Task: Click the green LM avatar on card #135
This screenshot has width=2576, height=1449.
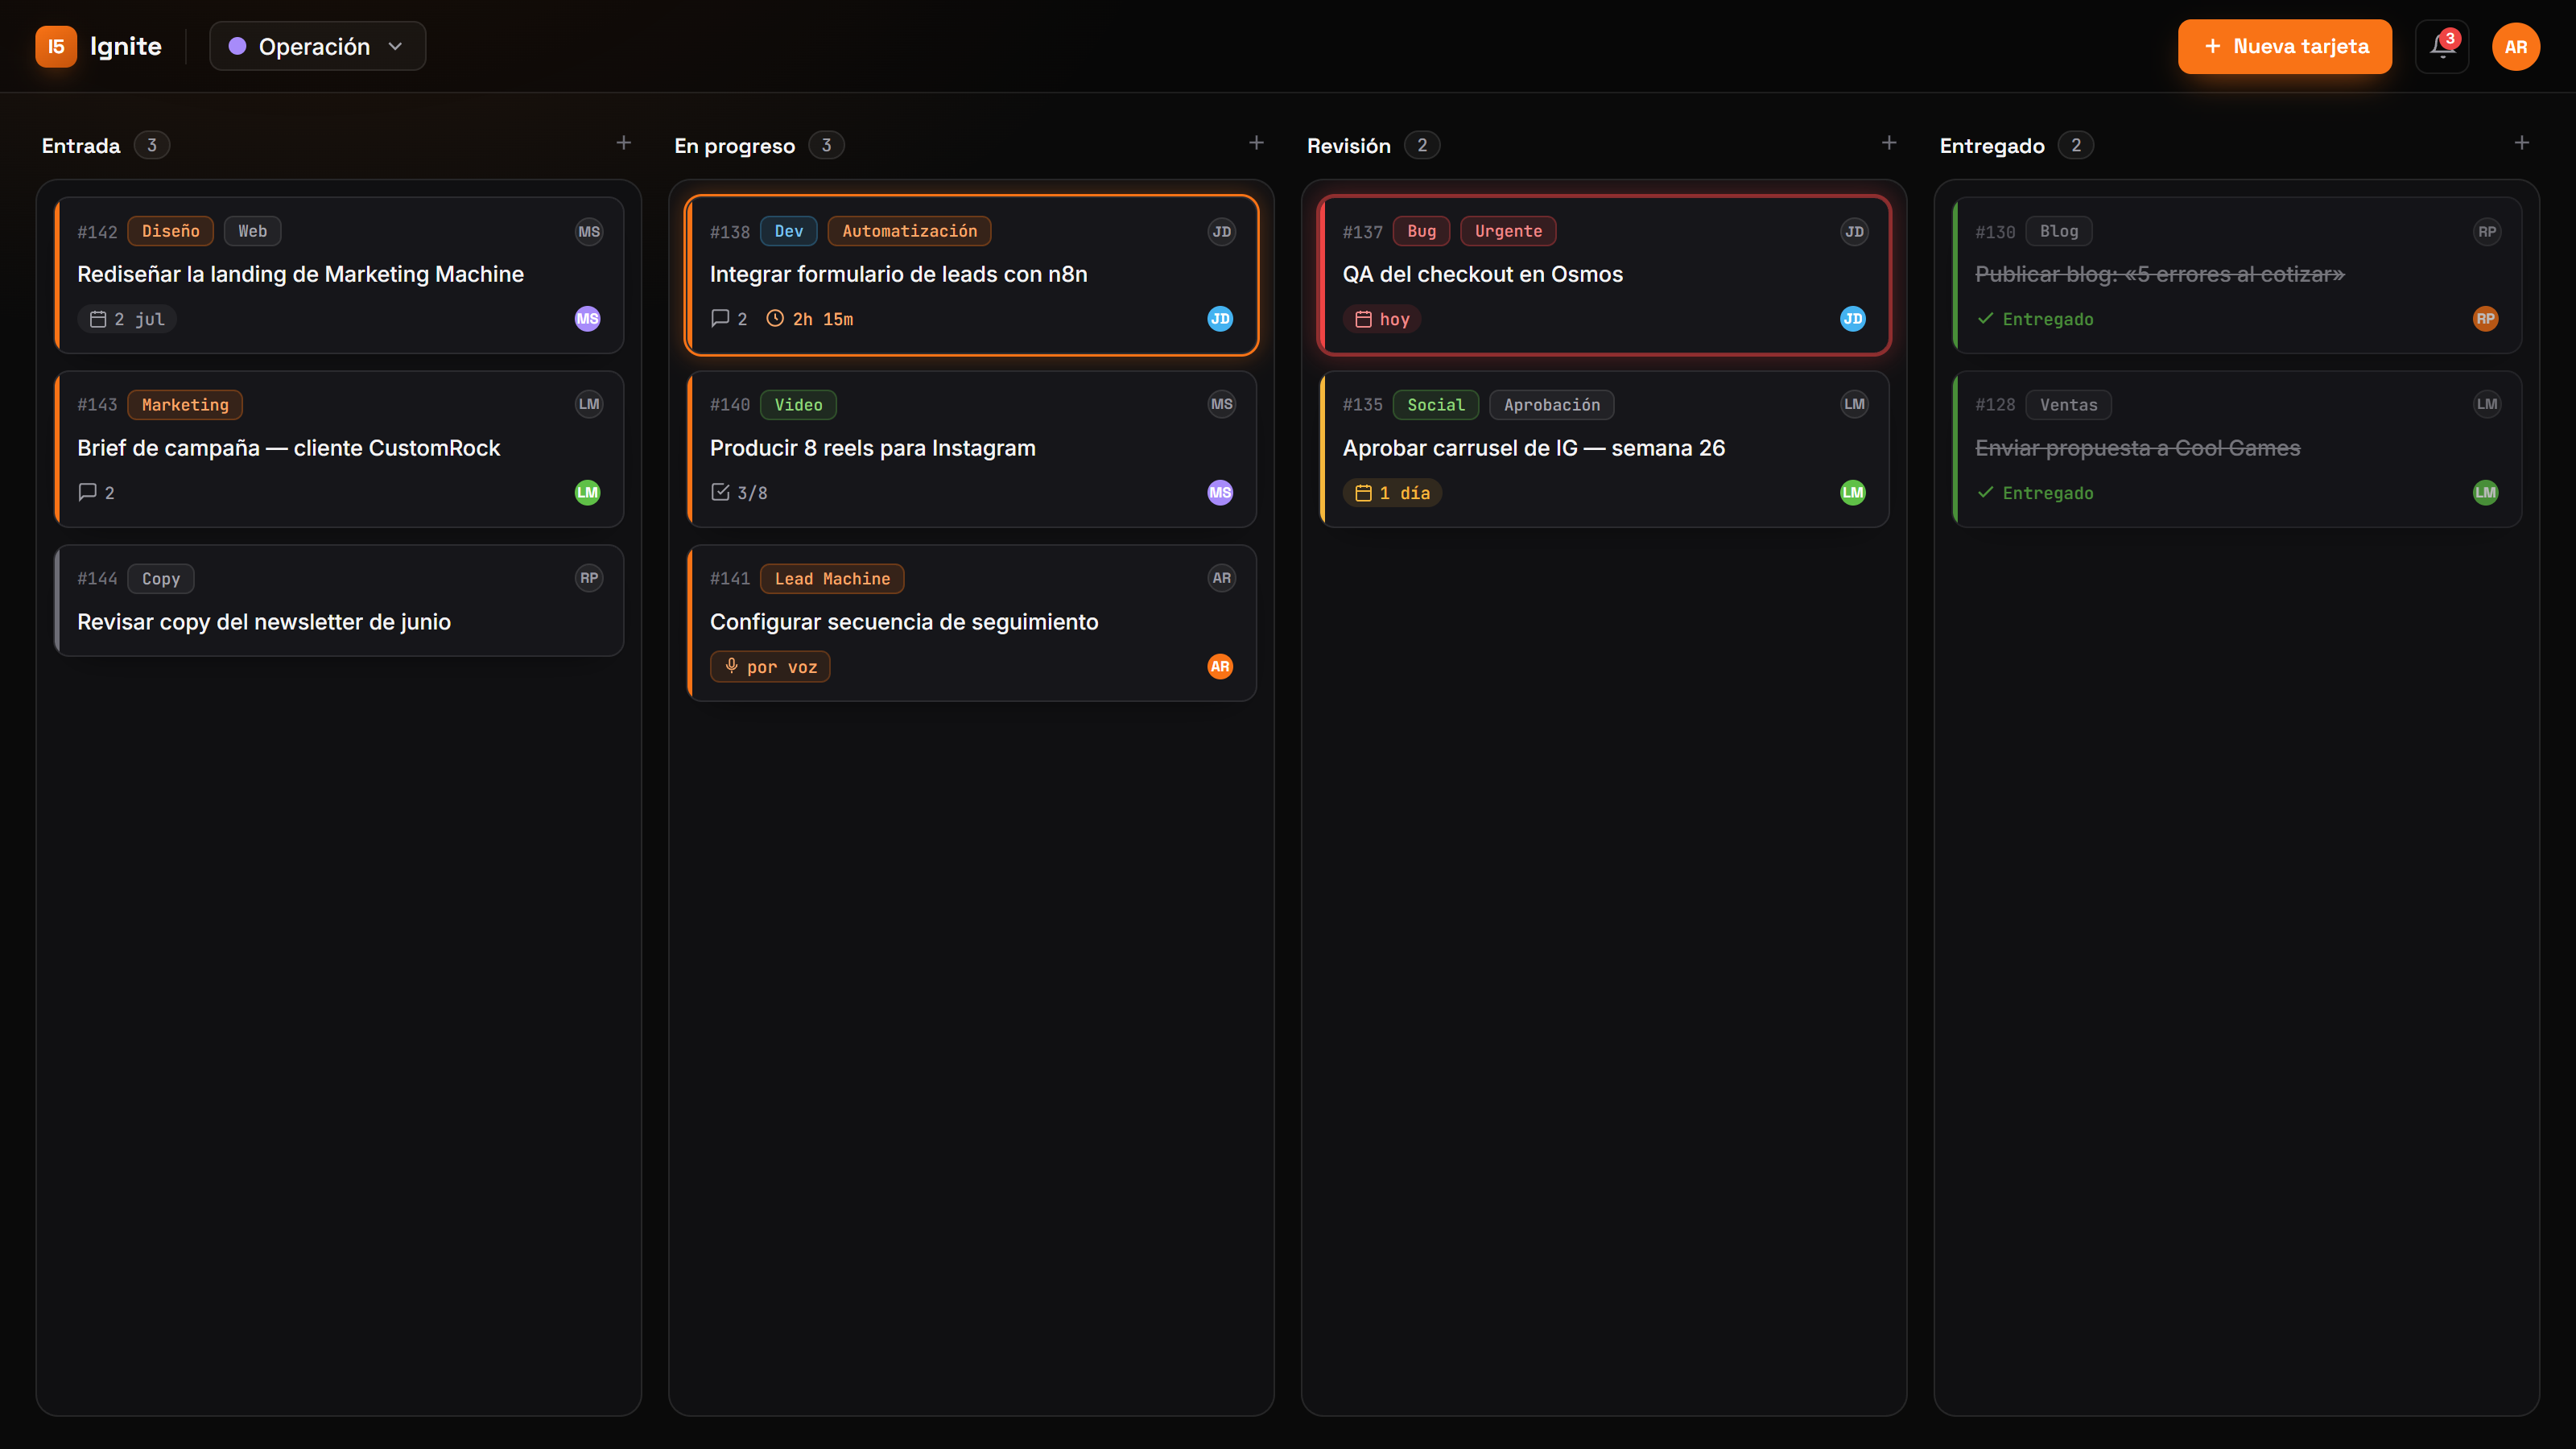Action: [1853, 492]
